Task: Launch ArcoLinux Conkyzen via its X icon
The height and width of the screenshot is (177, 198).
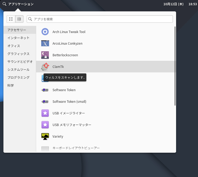Action: (45, 43)
